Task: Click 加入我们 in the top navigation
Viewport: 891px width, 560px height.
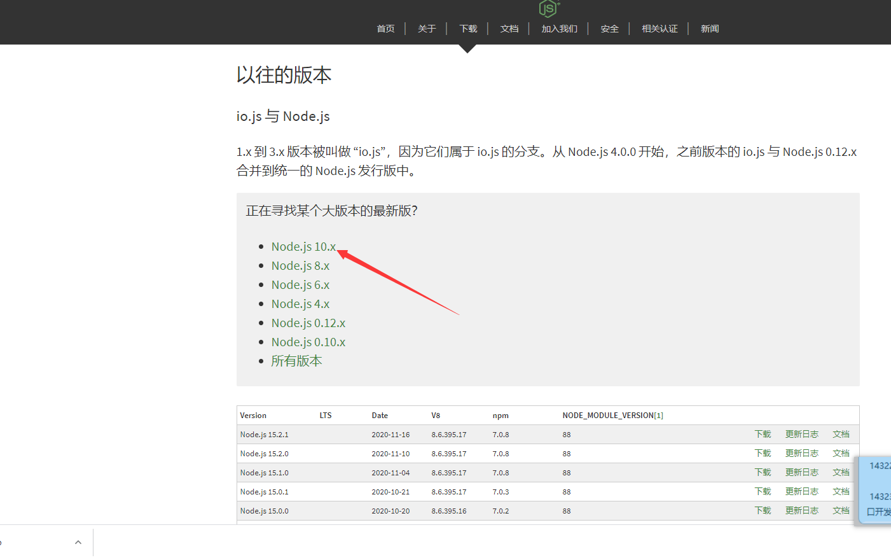Action: [x=558, y=28]
